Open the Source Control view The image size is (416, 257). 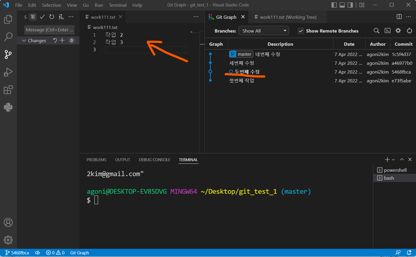point(8,54)
